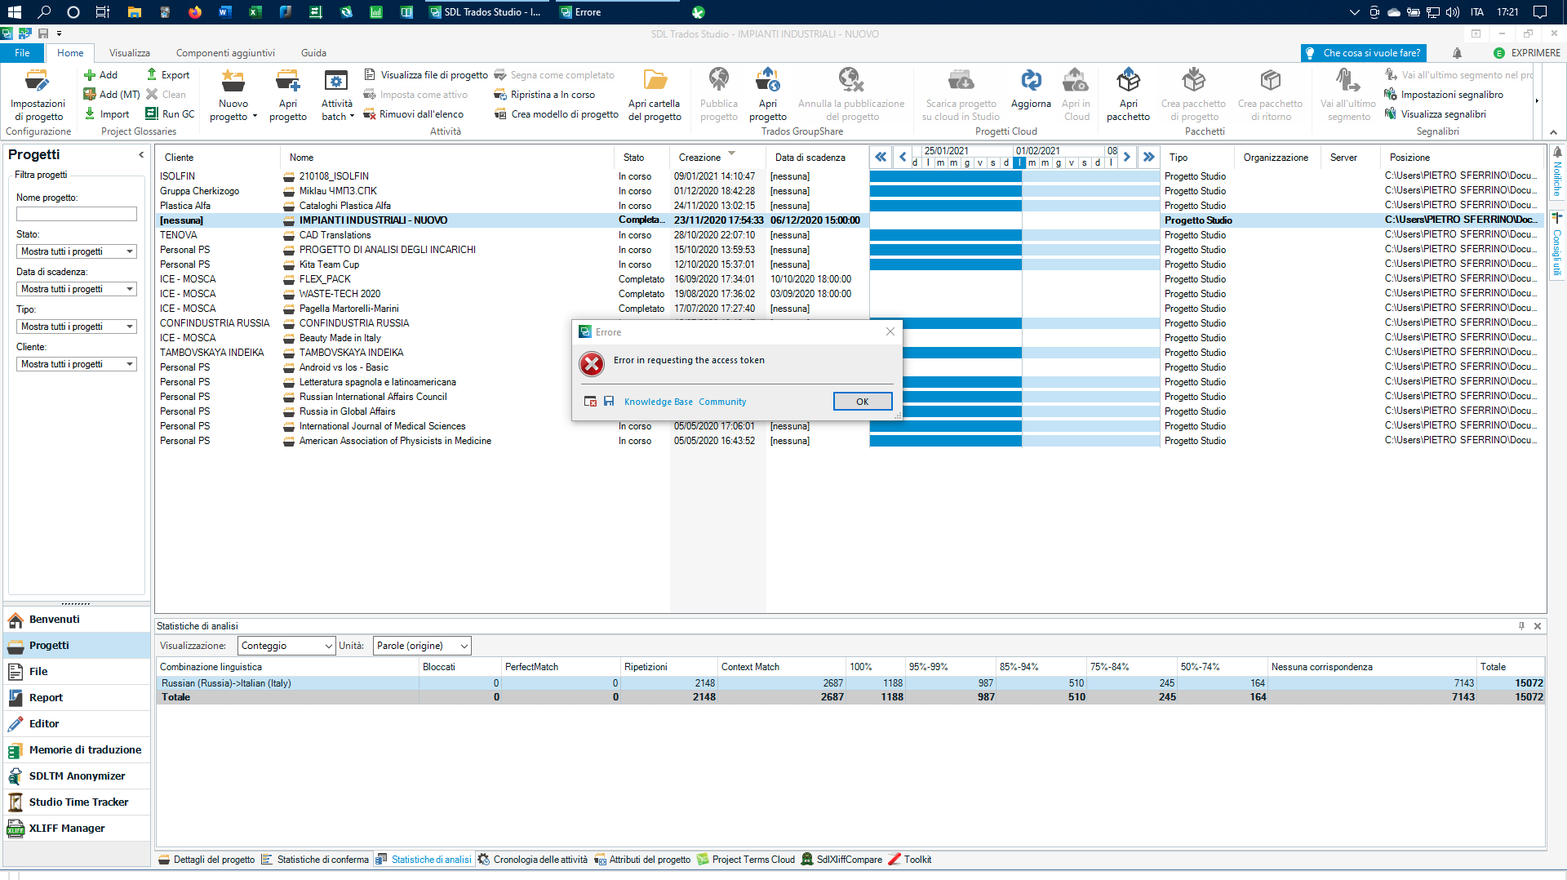Open the Community link
Image resolution: width=1567 pixels, height=880 pixels.
pos(722,402)
